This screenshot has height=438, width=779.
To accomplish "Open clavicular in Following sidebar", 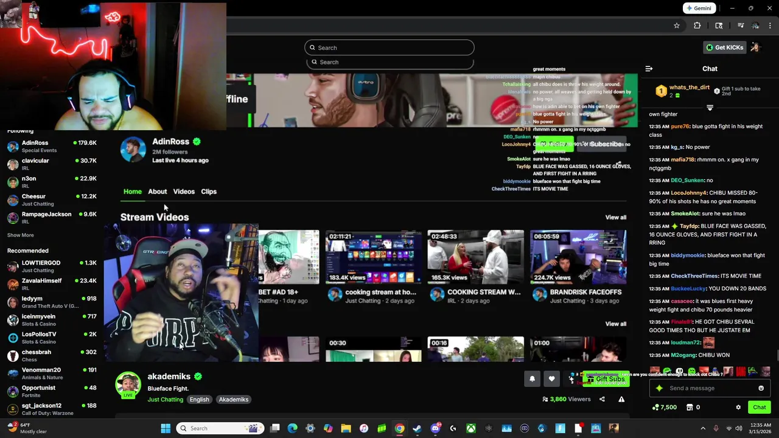I will click(52, 164).
